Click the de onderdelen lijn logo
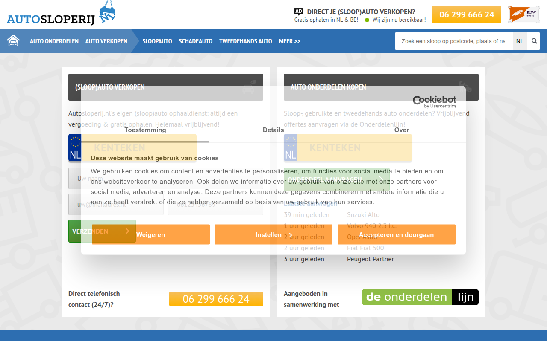The width and height of the screenshot is (547, 341). 420,297
